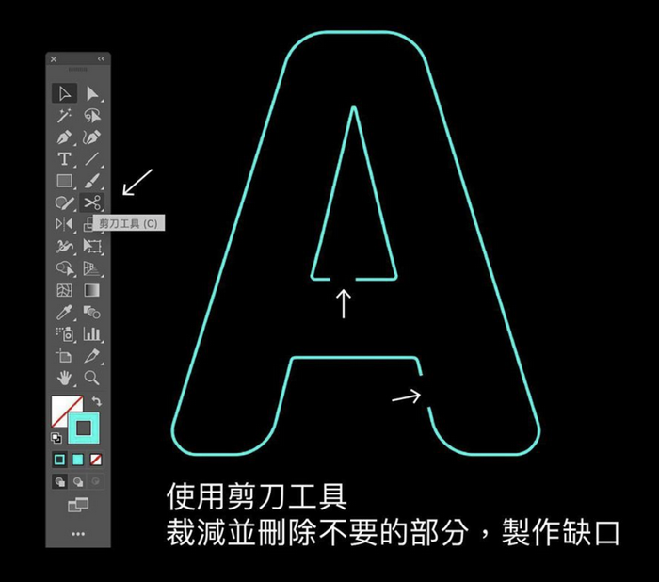Activate the Zoom magnifier tool
Viewport: 659px width, 582px height.
point(91,378)
